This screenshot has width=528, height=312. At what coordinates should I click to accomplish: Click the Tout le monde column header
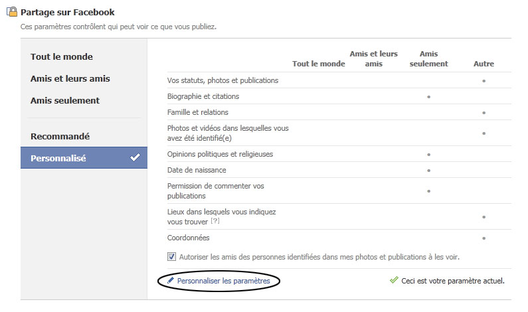pos(319,64)
